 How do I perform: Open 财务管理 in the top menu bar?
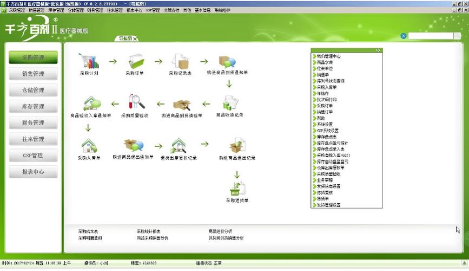[95, 10]
